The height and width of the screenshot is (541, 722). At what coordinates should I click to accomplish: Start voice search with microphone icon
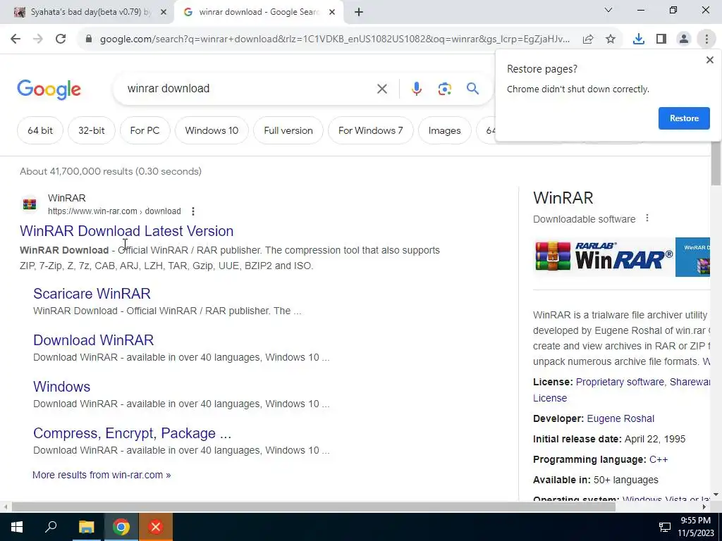click(x=417, y=89)
